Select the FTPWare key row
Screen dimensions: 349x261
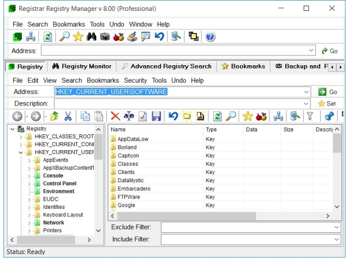221,197
